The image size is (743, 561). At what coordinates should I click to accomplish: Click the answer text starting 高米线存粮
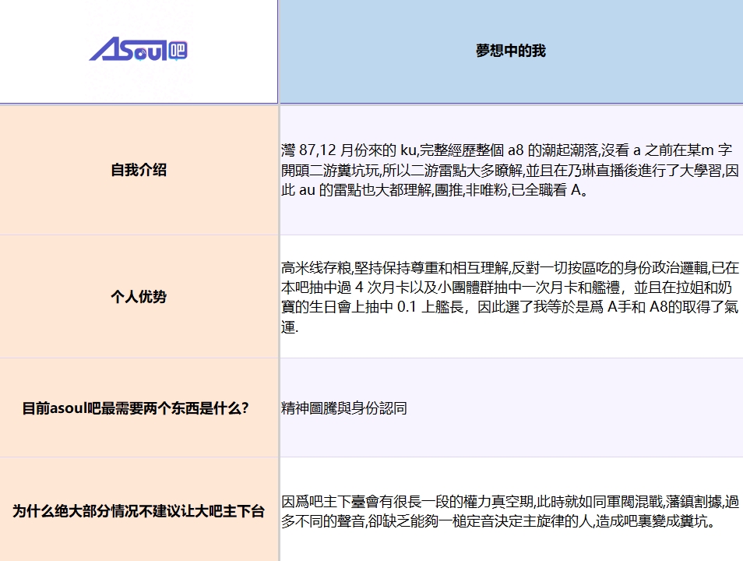point(510,297)
